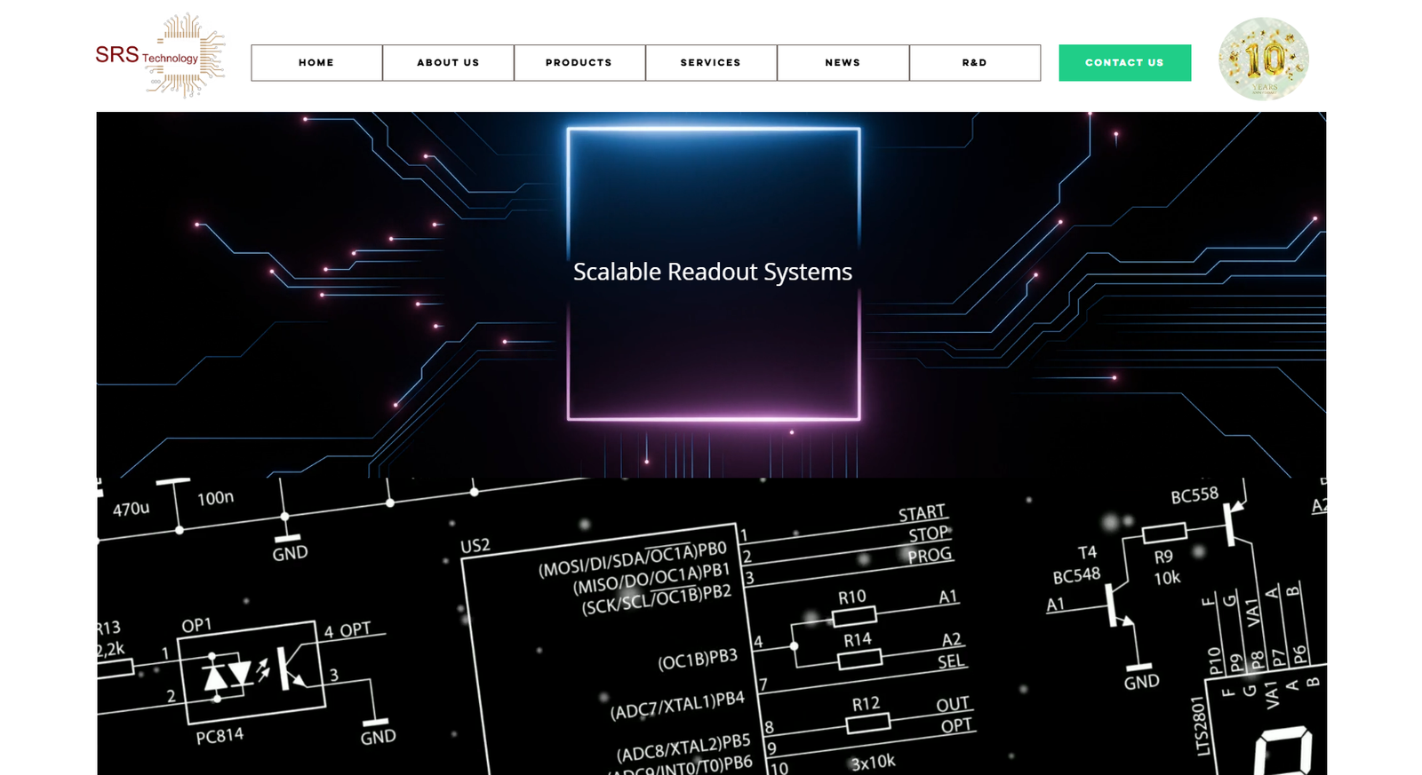The width and height of the screenshot is (1422, 775).
Task: Click the US2 microcontroller block
Action: coord(613,657)
